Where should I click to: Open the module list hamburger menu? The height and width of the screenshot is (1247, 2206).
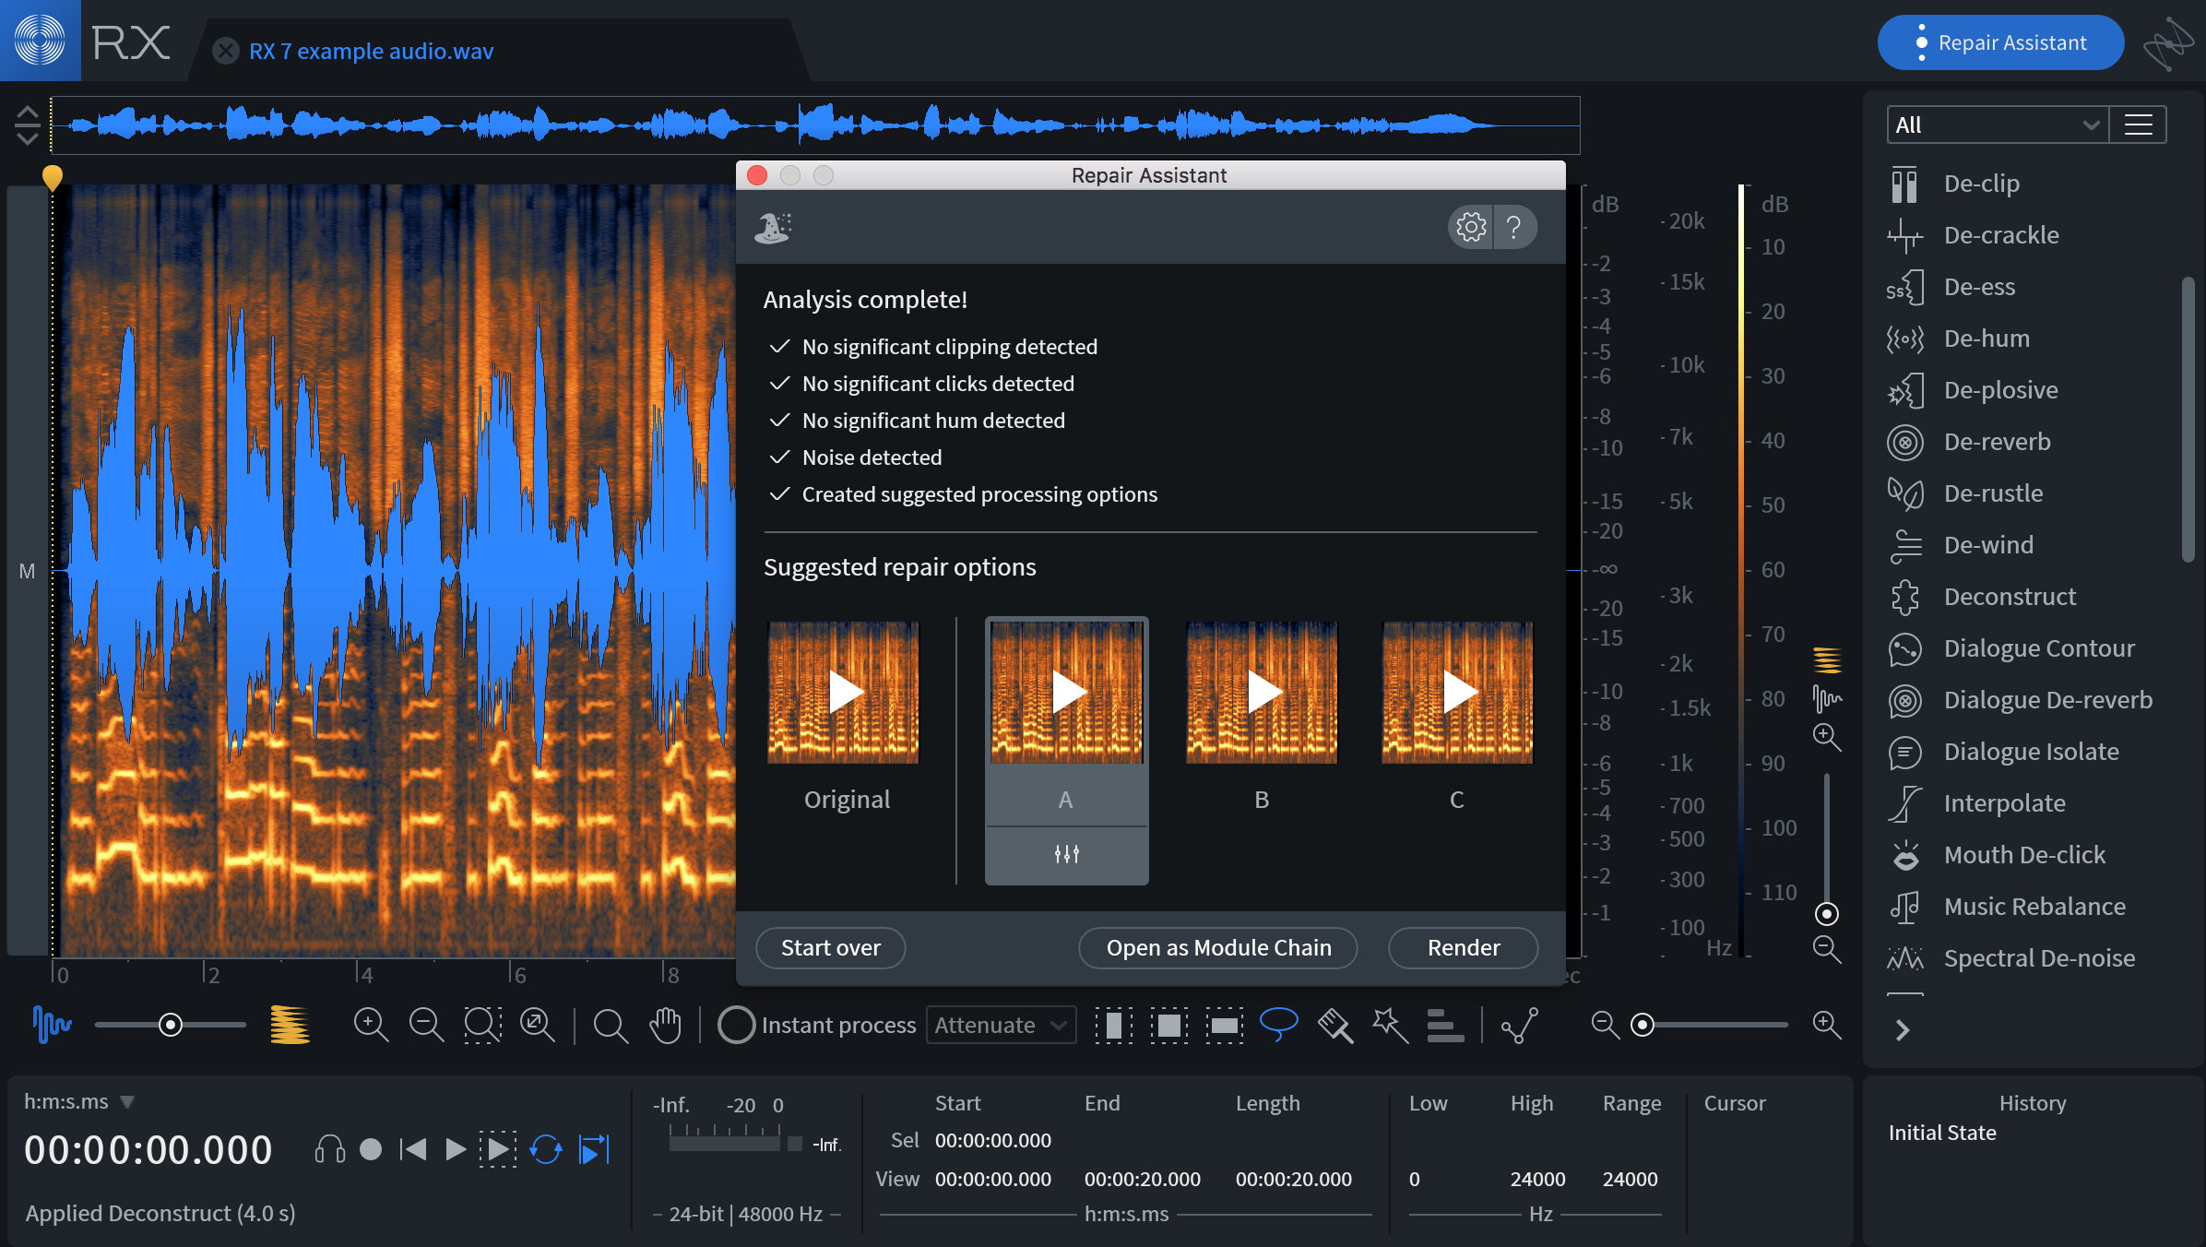(x=2138, y=125)
